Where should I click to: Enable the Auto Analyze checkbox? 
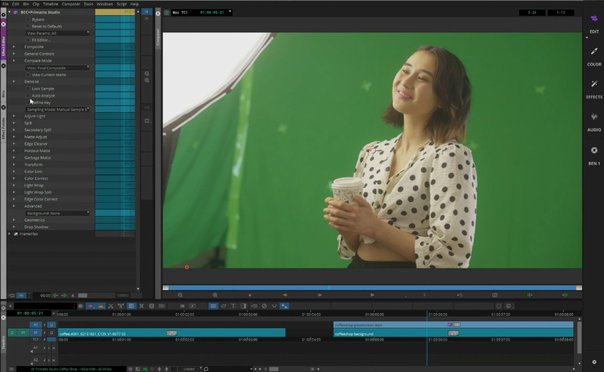tap(28, 96)
